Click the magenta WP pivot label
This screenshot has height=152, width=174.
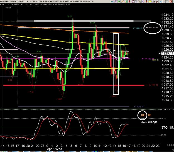148,59
